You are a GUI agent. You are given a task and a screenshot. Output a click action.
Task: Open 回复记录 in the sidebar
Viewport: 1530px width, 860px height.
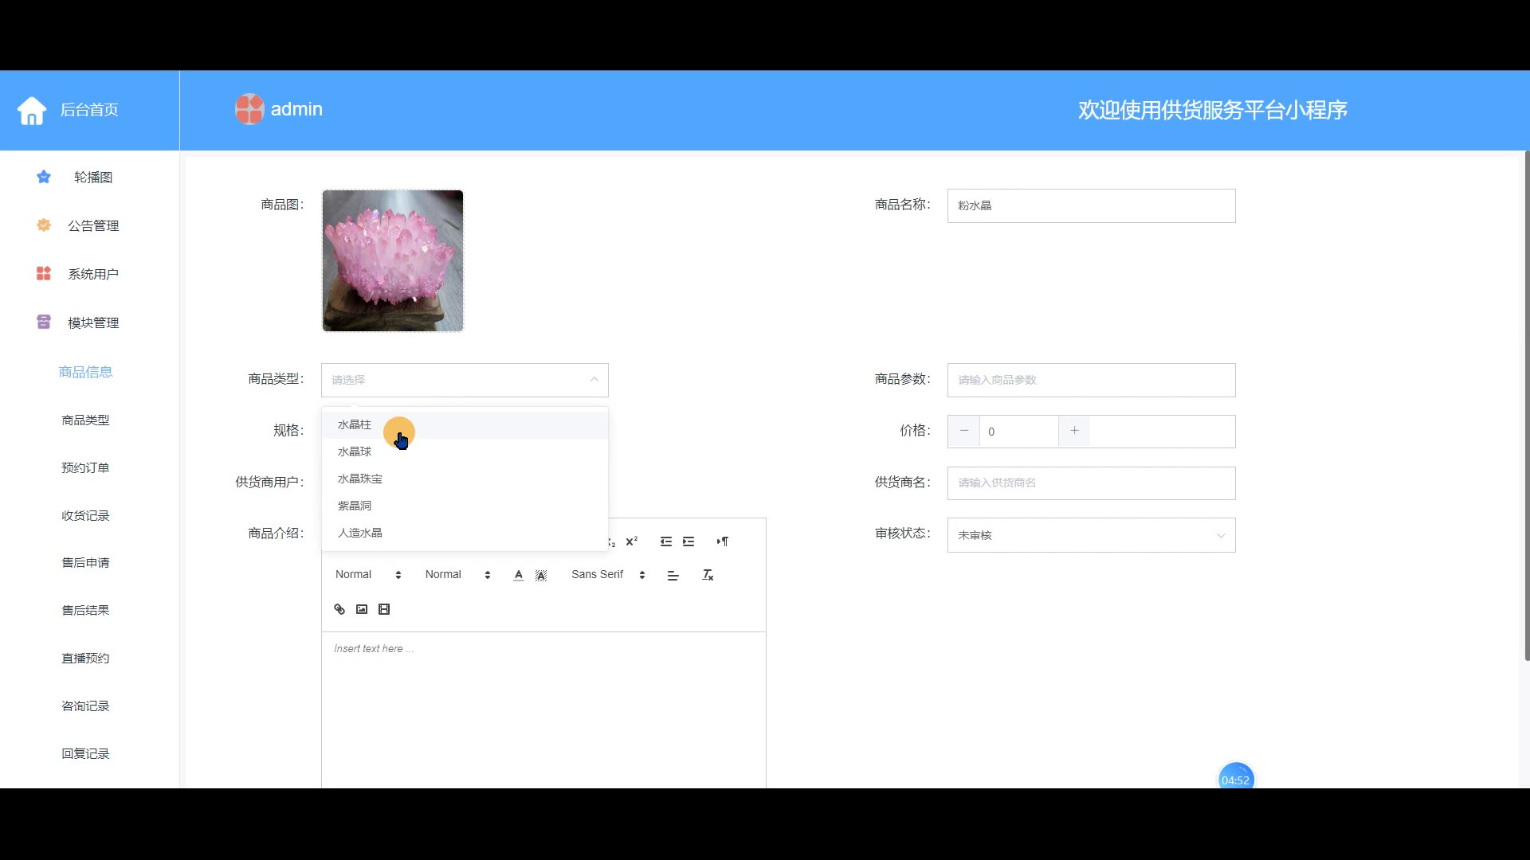[x=86, y=753]
